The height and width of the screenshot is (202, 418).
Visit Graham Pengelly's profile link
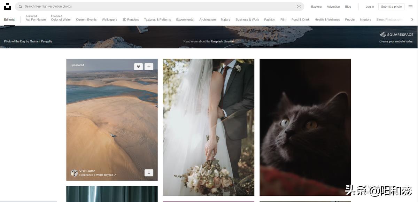coord(41,41)
